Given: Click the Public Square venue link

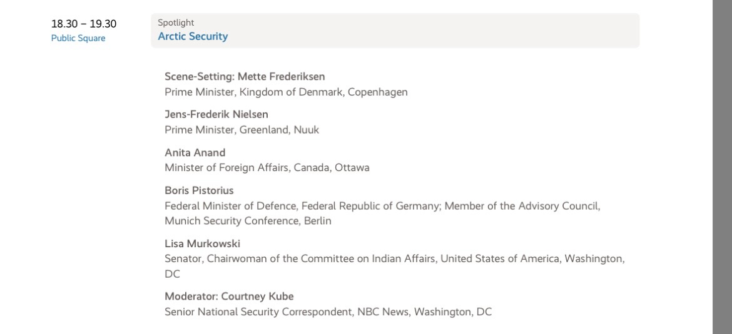Looking at the screenshot, I should 78,38.
